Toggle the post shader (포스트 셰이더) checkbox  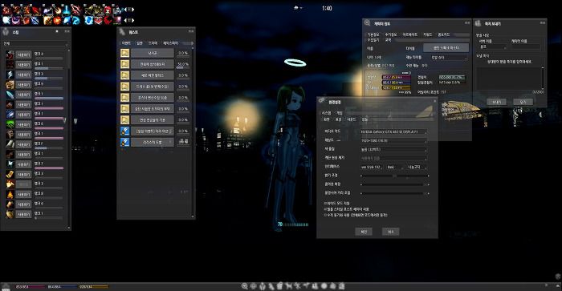tap(325, 209)
